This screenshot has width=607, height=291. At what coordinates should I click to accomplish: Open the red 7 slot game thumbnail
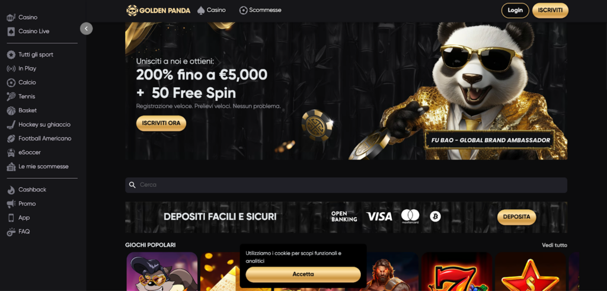coord(456,271)
